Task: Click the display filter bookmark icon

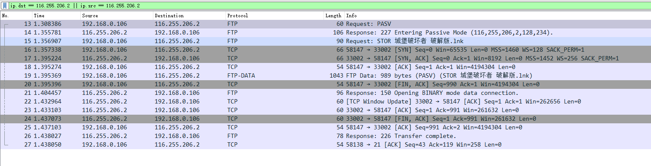Action: [x=4, y=6]
